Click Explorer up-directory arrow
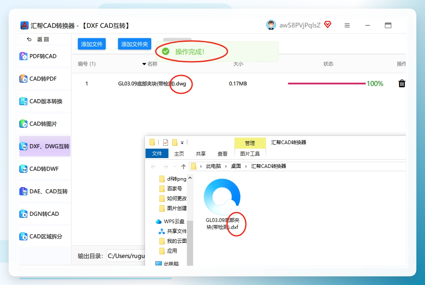Image resolution: width=425 pixels, height=285 pixels. pyautogui.click(x=184, y=166)
